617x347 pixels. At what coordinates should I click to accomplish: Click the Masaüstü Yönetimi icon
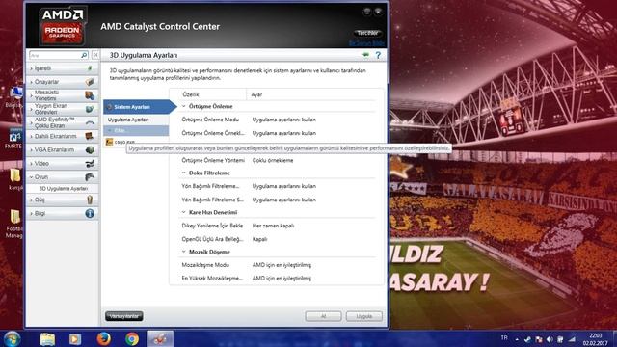pyautogui.click(x=90, y=95)
